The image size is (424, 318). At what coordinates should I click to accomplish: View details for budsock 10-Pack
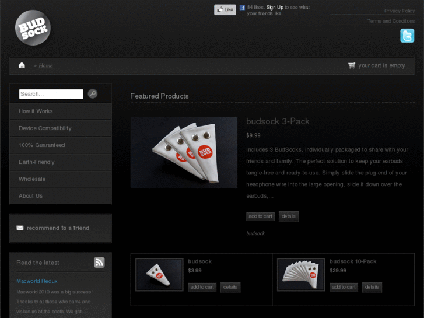click(372, 287)
